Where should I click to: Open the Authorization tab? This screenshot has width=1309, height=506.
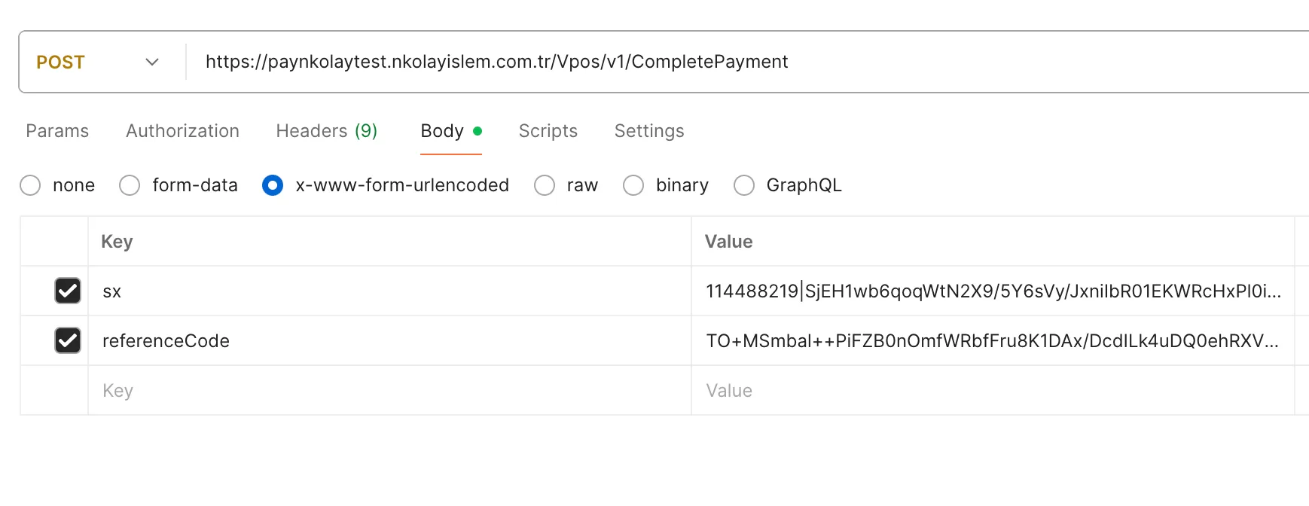(x=182, y=131)
